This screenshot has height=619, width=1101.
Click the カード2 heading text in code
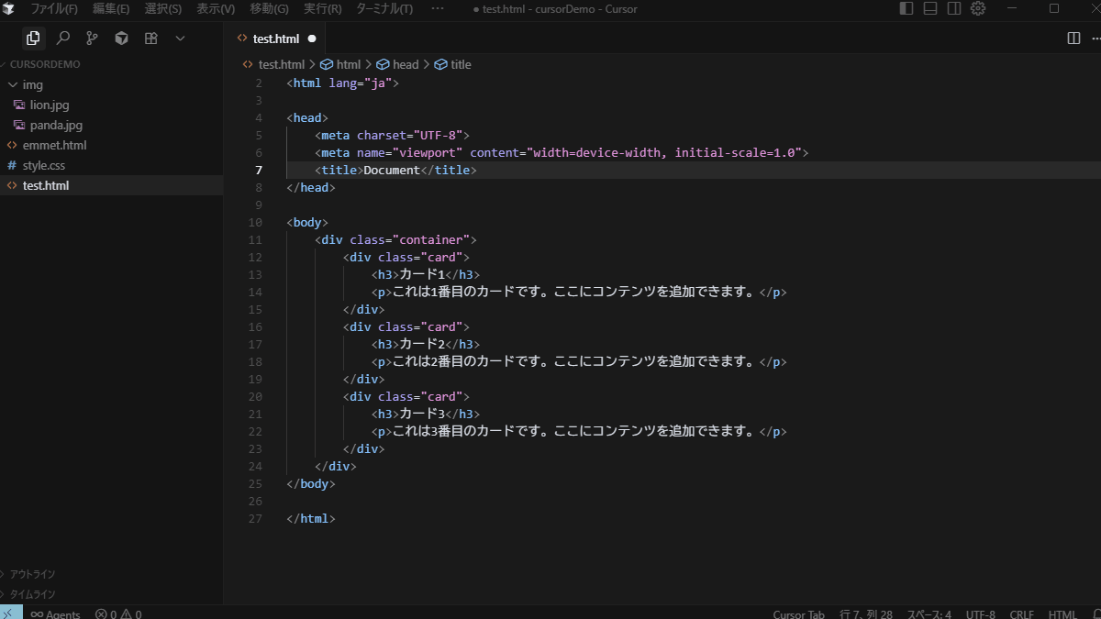click(422, 345)
